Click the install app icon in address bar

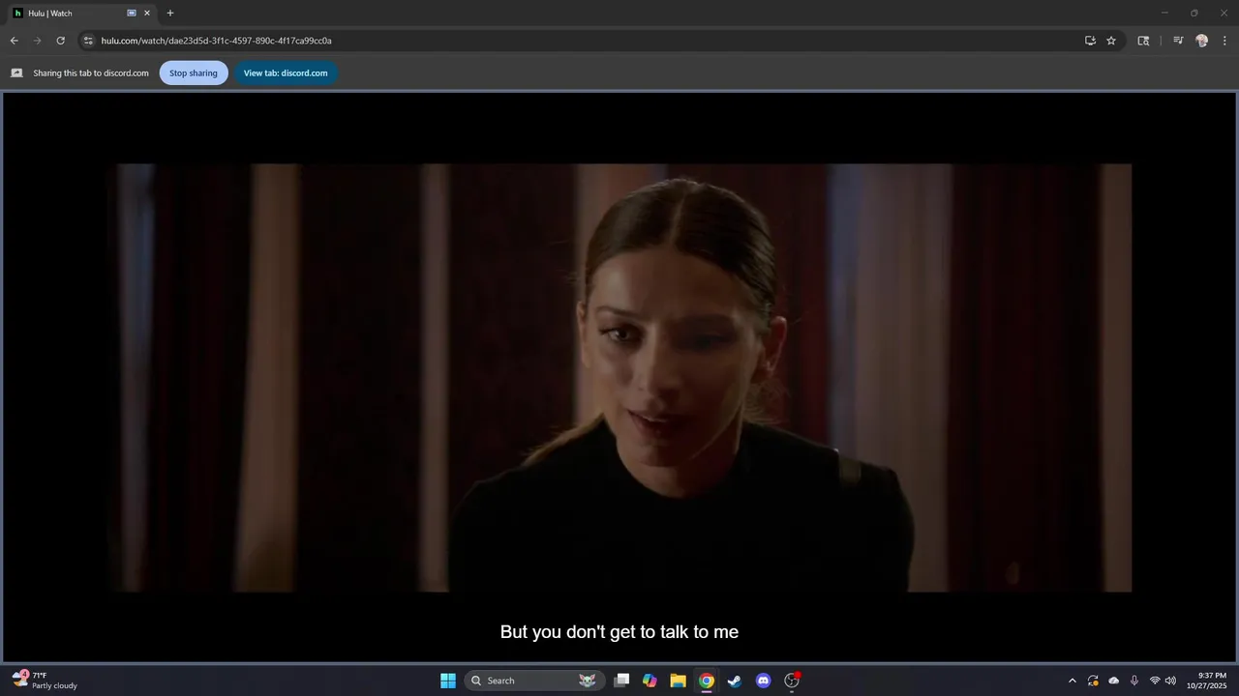[x=1090, y=41]
